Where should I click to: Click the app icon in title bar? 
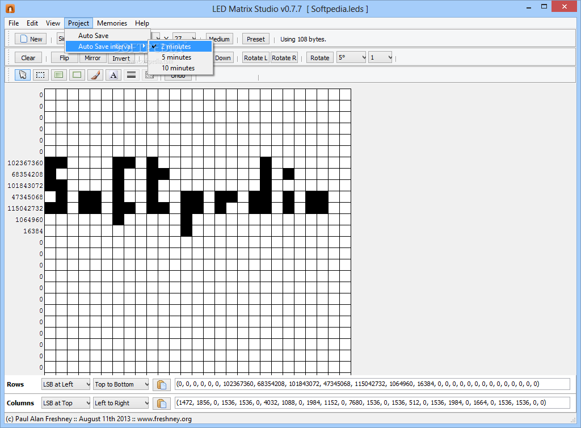point(10,9)
